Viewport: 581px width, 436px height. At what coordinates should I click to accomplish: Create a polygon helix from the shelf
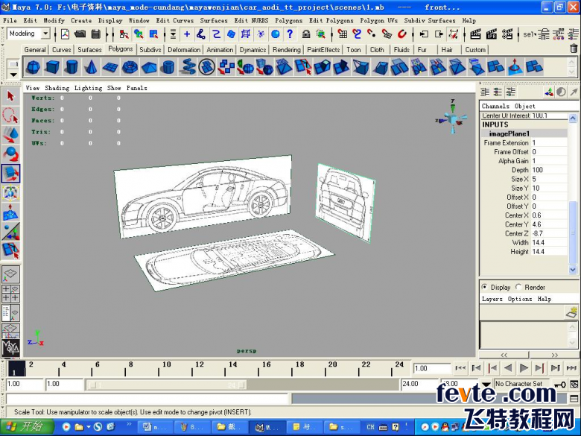click(x=188, y=68)
